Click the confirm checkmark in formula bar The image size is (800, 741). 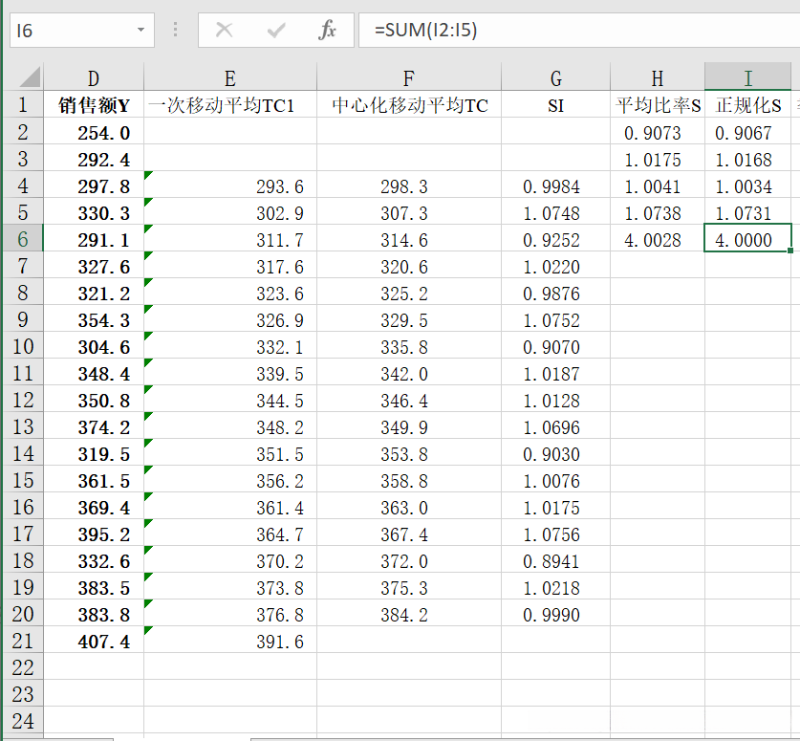(276, 30)
